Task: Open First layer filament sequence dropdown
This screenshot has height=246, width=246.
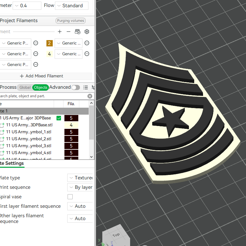Action: pos(80,206)
